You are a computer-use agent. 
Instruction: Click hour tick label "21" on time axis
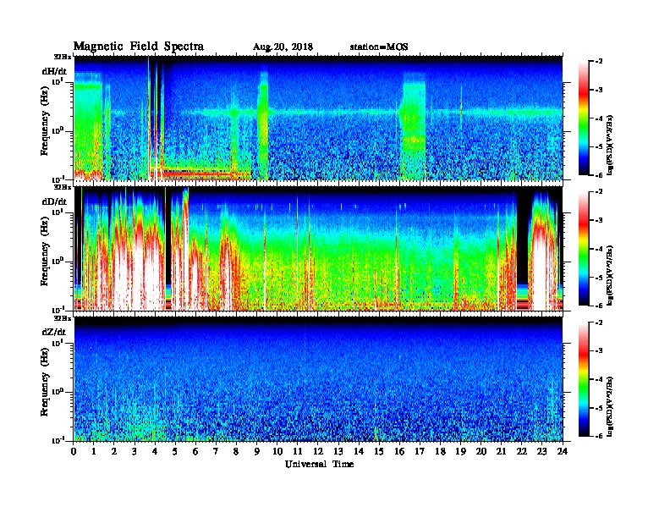tap(501, 452)
